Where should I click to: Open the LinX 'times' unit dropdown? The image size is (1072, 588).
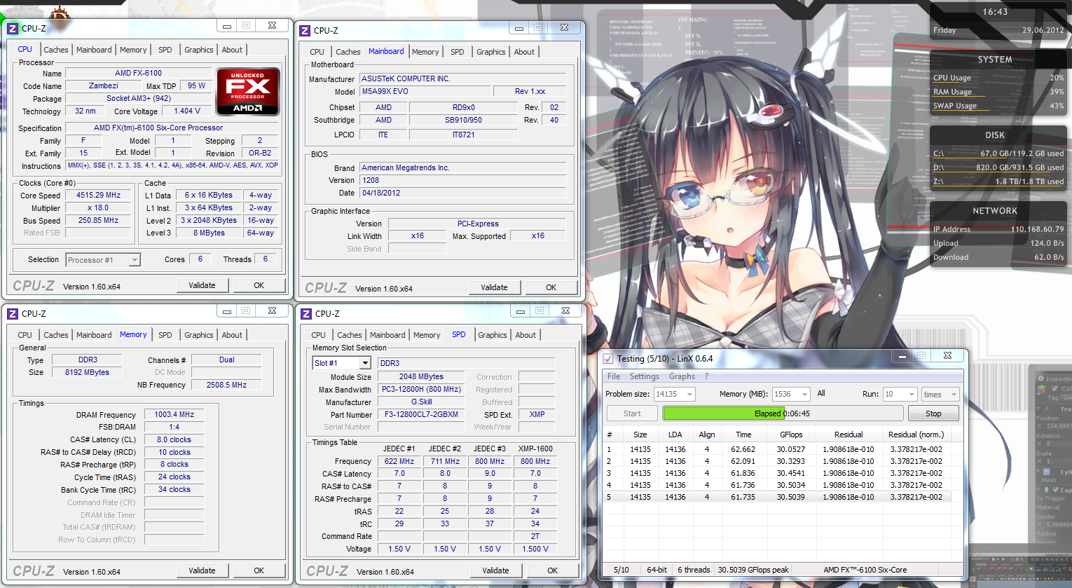[x=940, y=394]
